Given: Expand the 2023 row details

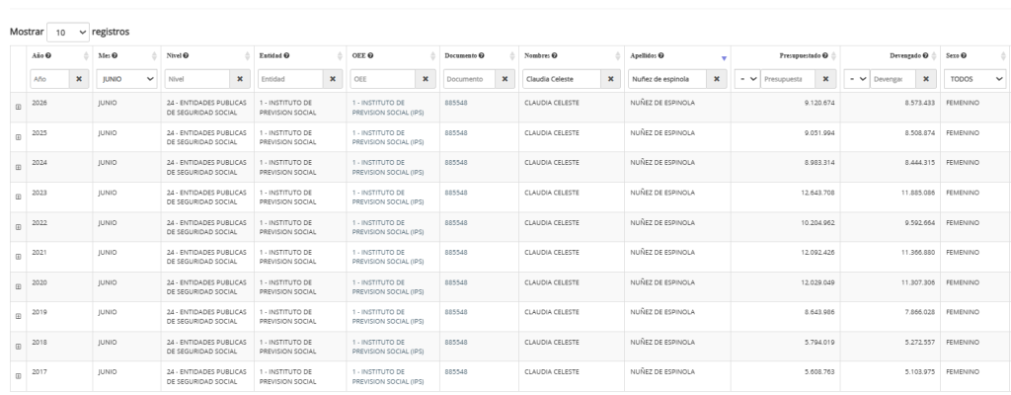Looking at the screenshot, I should (x=18, y=197).
